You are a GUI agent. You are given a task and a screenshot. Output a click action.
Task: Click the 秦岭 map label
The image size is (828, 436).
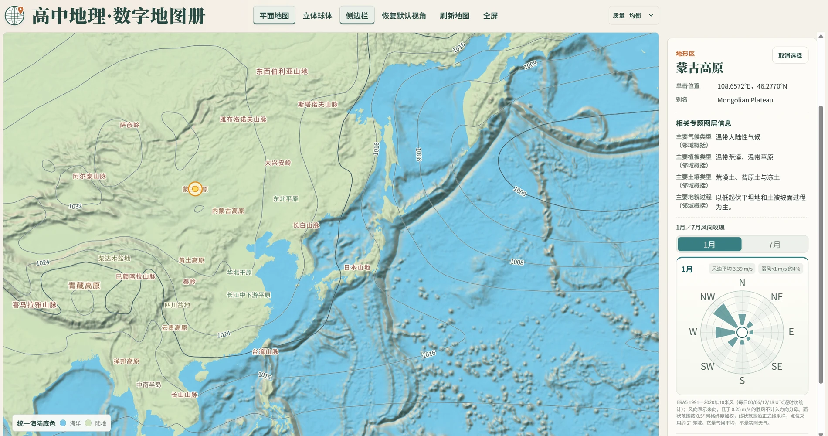pyautogui.click(x=189, y=282)
